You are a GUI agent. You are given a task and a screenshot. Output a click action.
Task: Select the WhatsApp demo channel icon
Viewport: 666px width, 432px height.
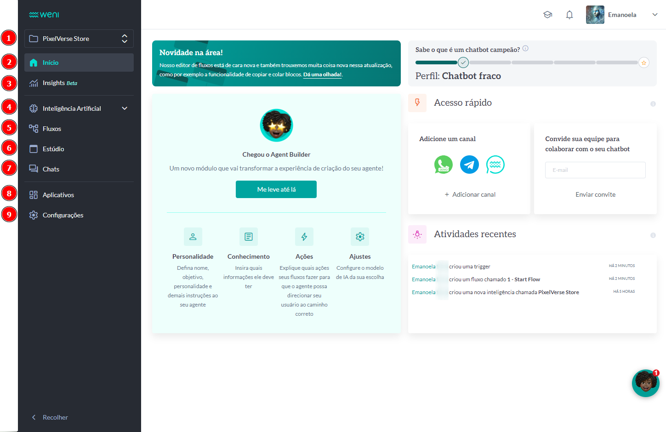click(443, 164)
